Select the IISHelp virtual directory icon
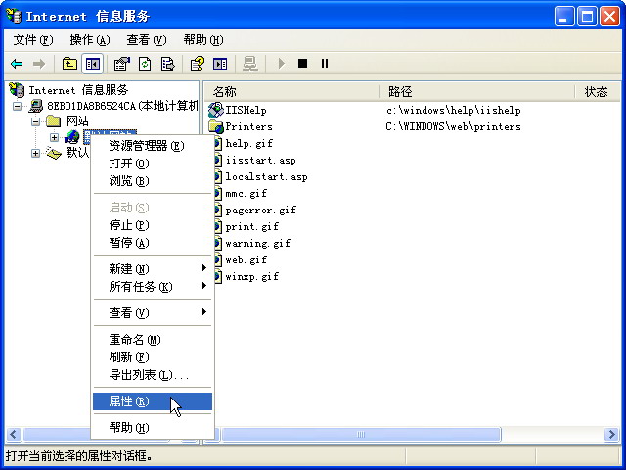The height and width of the screenshot is (470, 626). coord(216,110)
